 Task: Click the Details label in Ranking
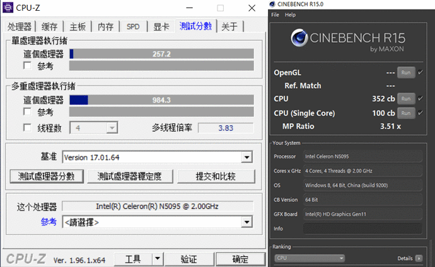tap(405, 258)
